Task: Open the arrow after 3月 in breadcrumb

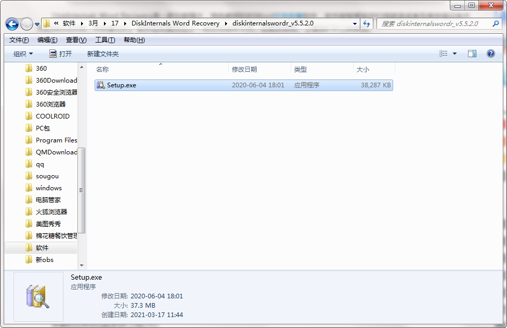Action: 105,23
